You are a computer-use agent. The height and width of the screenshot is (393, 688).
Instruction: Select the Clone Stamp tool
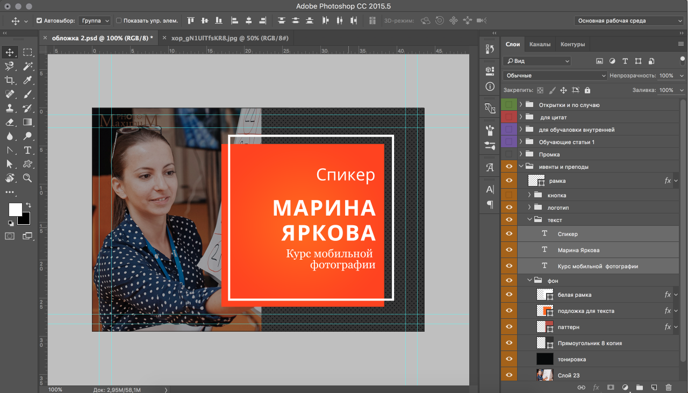[10, 108]
